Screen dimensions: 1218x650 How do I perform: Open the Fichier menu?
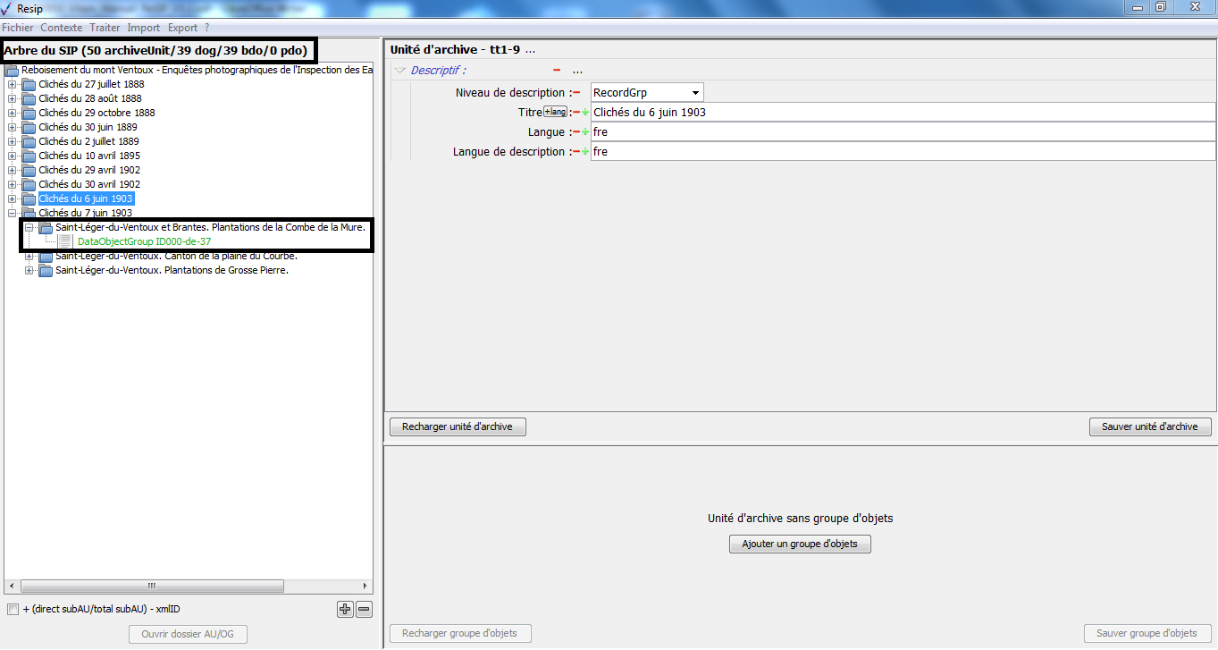click(x=18, y=28)
